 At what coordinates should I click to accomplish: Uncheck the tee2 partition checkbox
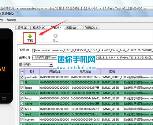22,114
